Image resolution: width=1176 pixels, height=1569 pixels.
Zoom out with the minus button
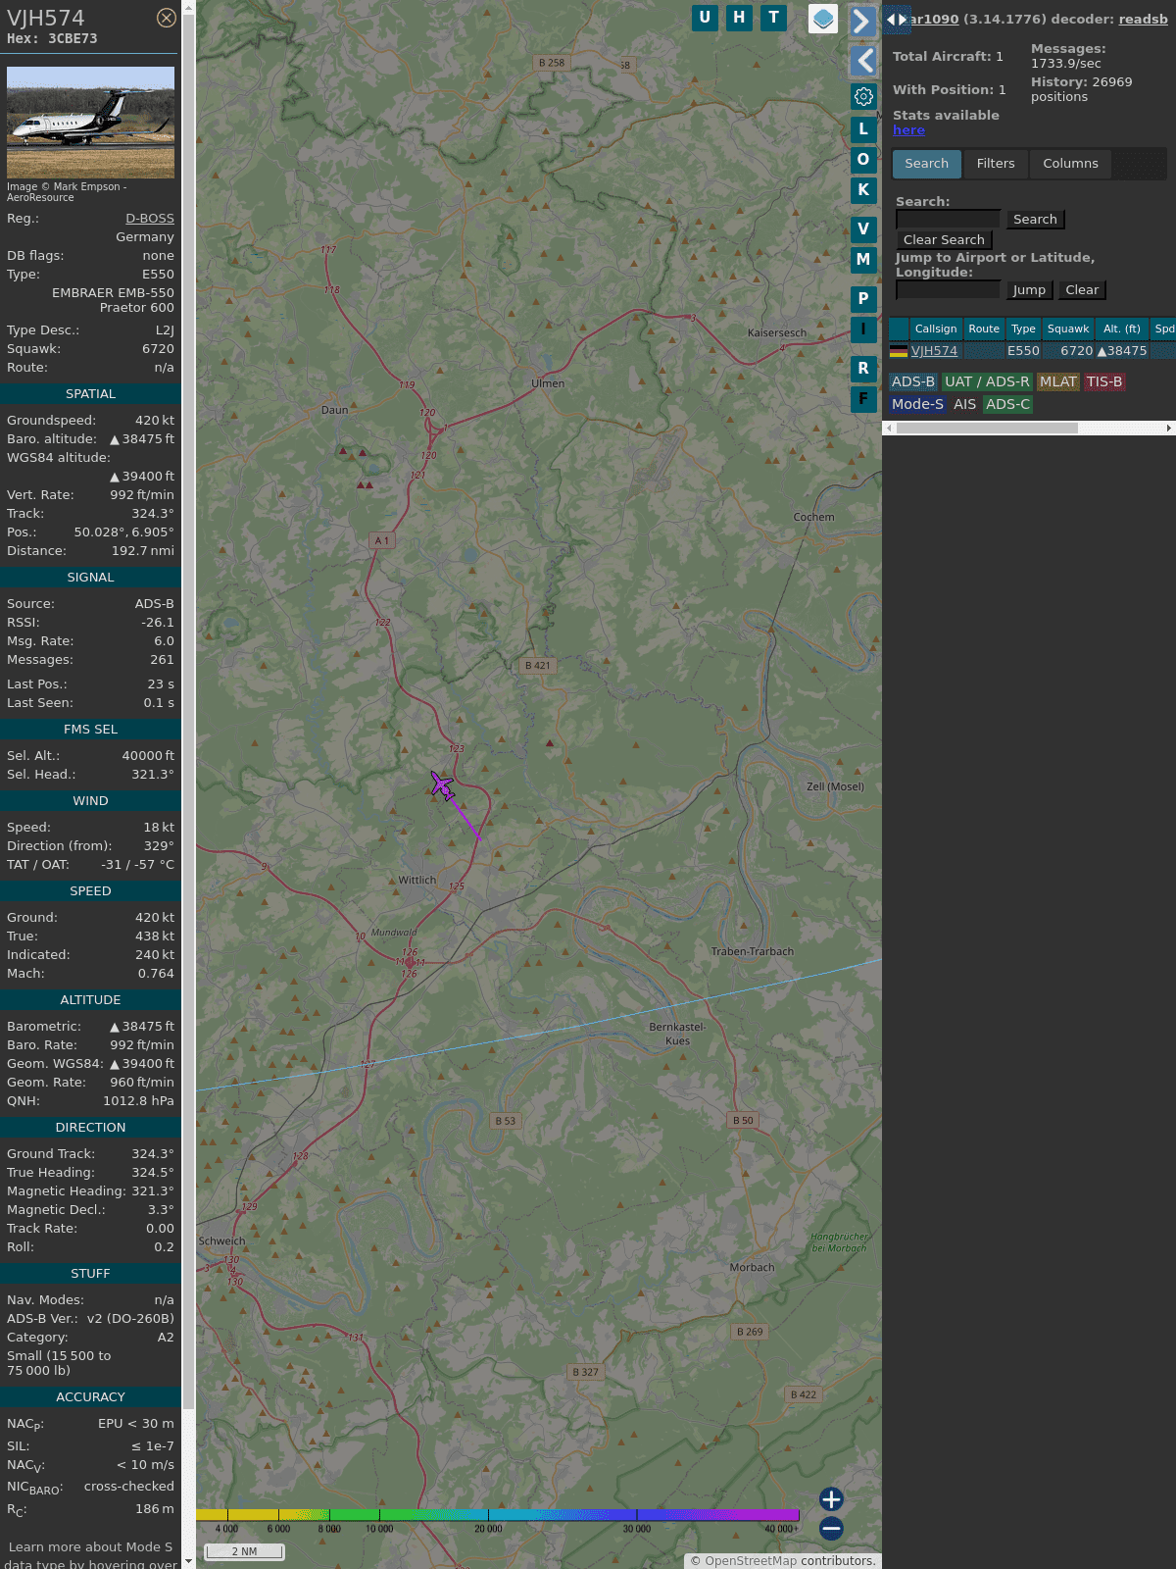click(x=831, y=1529)
